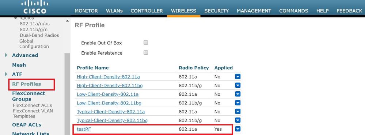Image resolution: width=365 pixels, height=135 pixels.
Task: Click No value in Low-Client-Density-802.11a row
Action: [x=217, y=94]
